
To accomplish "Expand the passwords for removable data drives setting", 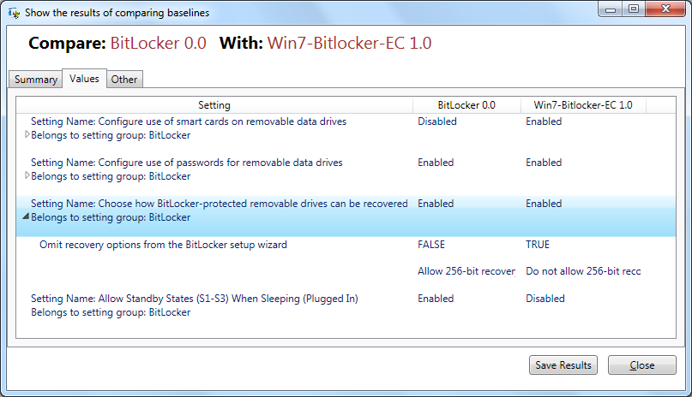I will pos(27,175).
